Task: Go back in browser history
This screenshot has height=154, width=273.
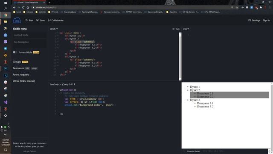Action: [x=14, y=8]
